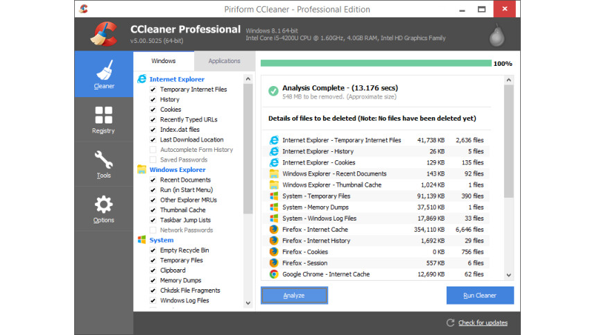The height and width of the screenshot is (335, 595).
Task: Click IE icon beside Internet Explorer - Cookies result
Action: 274,162
